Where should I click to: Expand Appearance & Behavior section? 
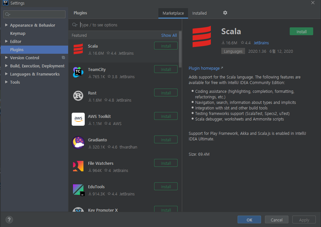click(x=6, y=25)
